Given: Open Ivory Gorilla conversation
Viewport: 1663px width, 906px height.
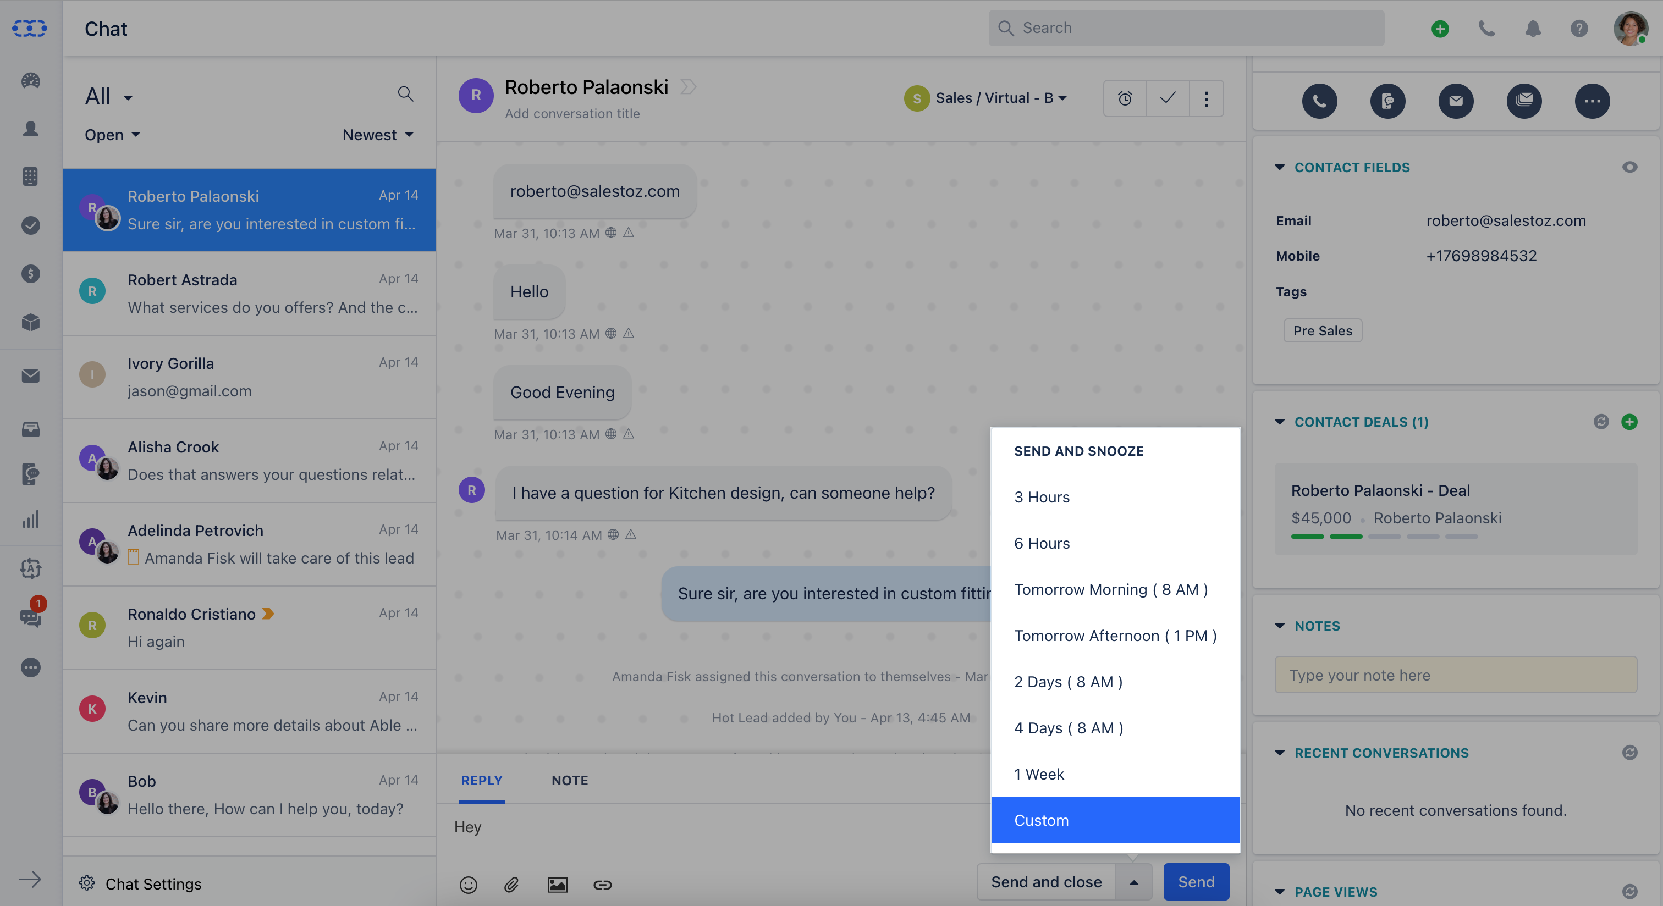Looking at the screenshot, I should pyautogui.click(x=249, y=377).
